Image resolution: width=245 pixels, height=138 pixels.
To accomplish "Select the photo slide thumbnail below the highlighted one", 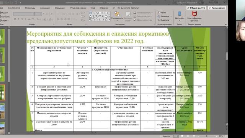I will click(2, 111).
